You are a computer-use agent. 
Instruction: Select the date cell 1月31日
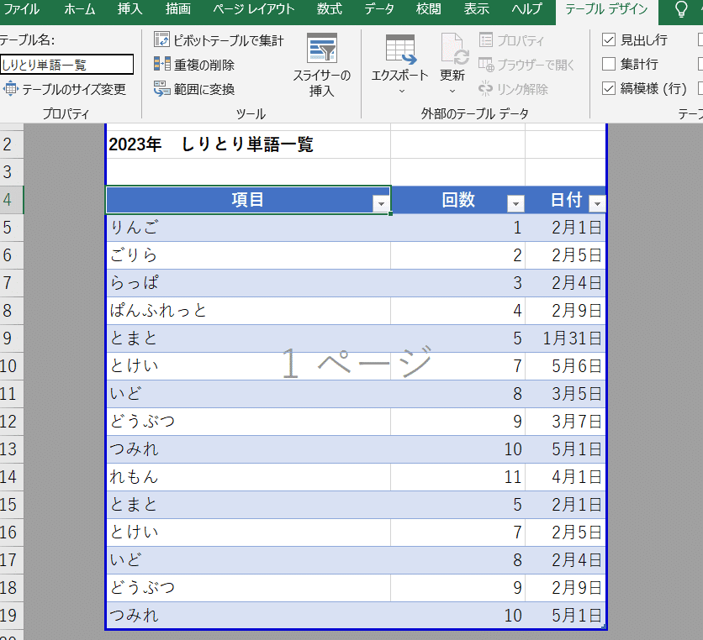click(565, 338)
